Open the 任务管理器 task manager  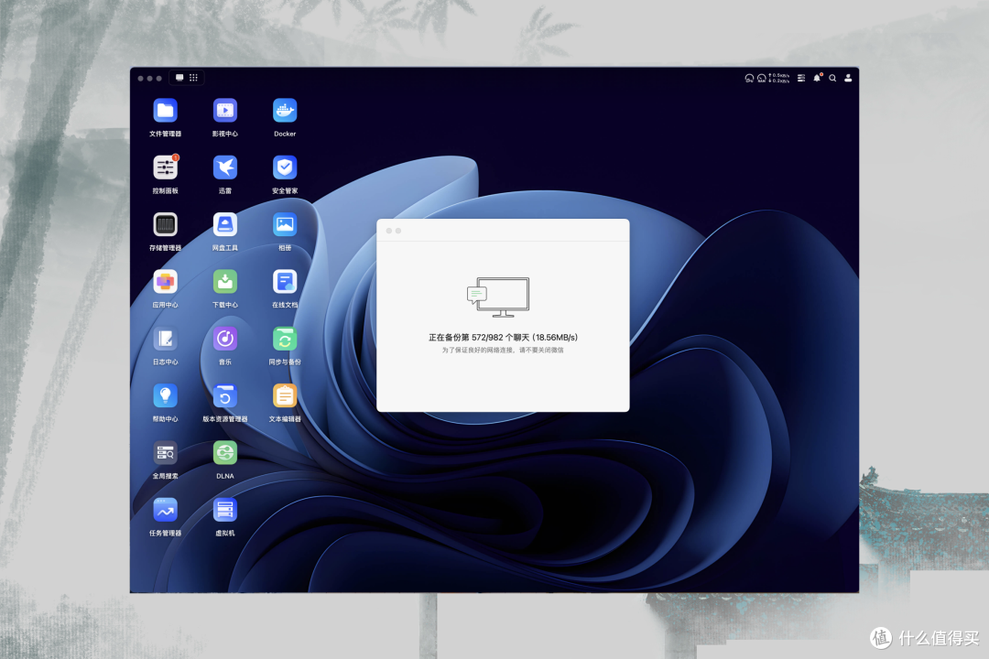(165, 510)
